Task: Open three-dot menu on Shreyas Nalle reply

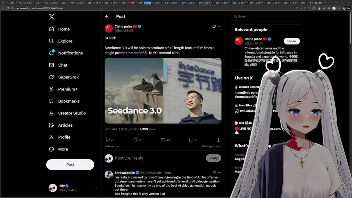Action: click(x=219, y=173)
